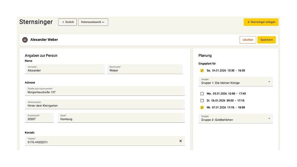The height and width of the screenshot is (167, 297).
Task: Click the Sternsinger page title
Action: [x=36, y=22]
